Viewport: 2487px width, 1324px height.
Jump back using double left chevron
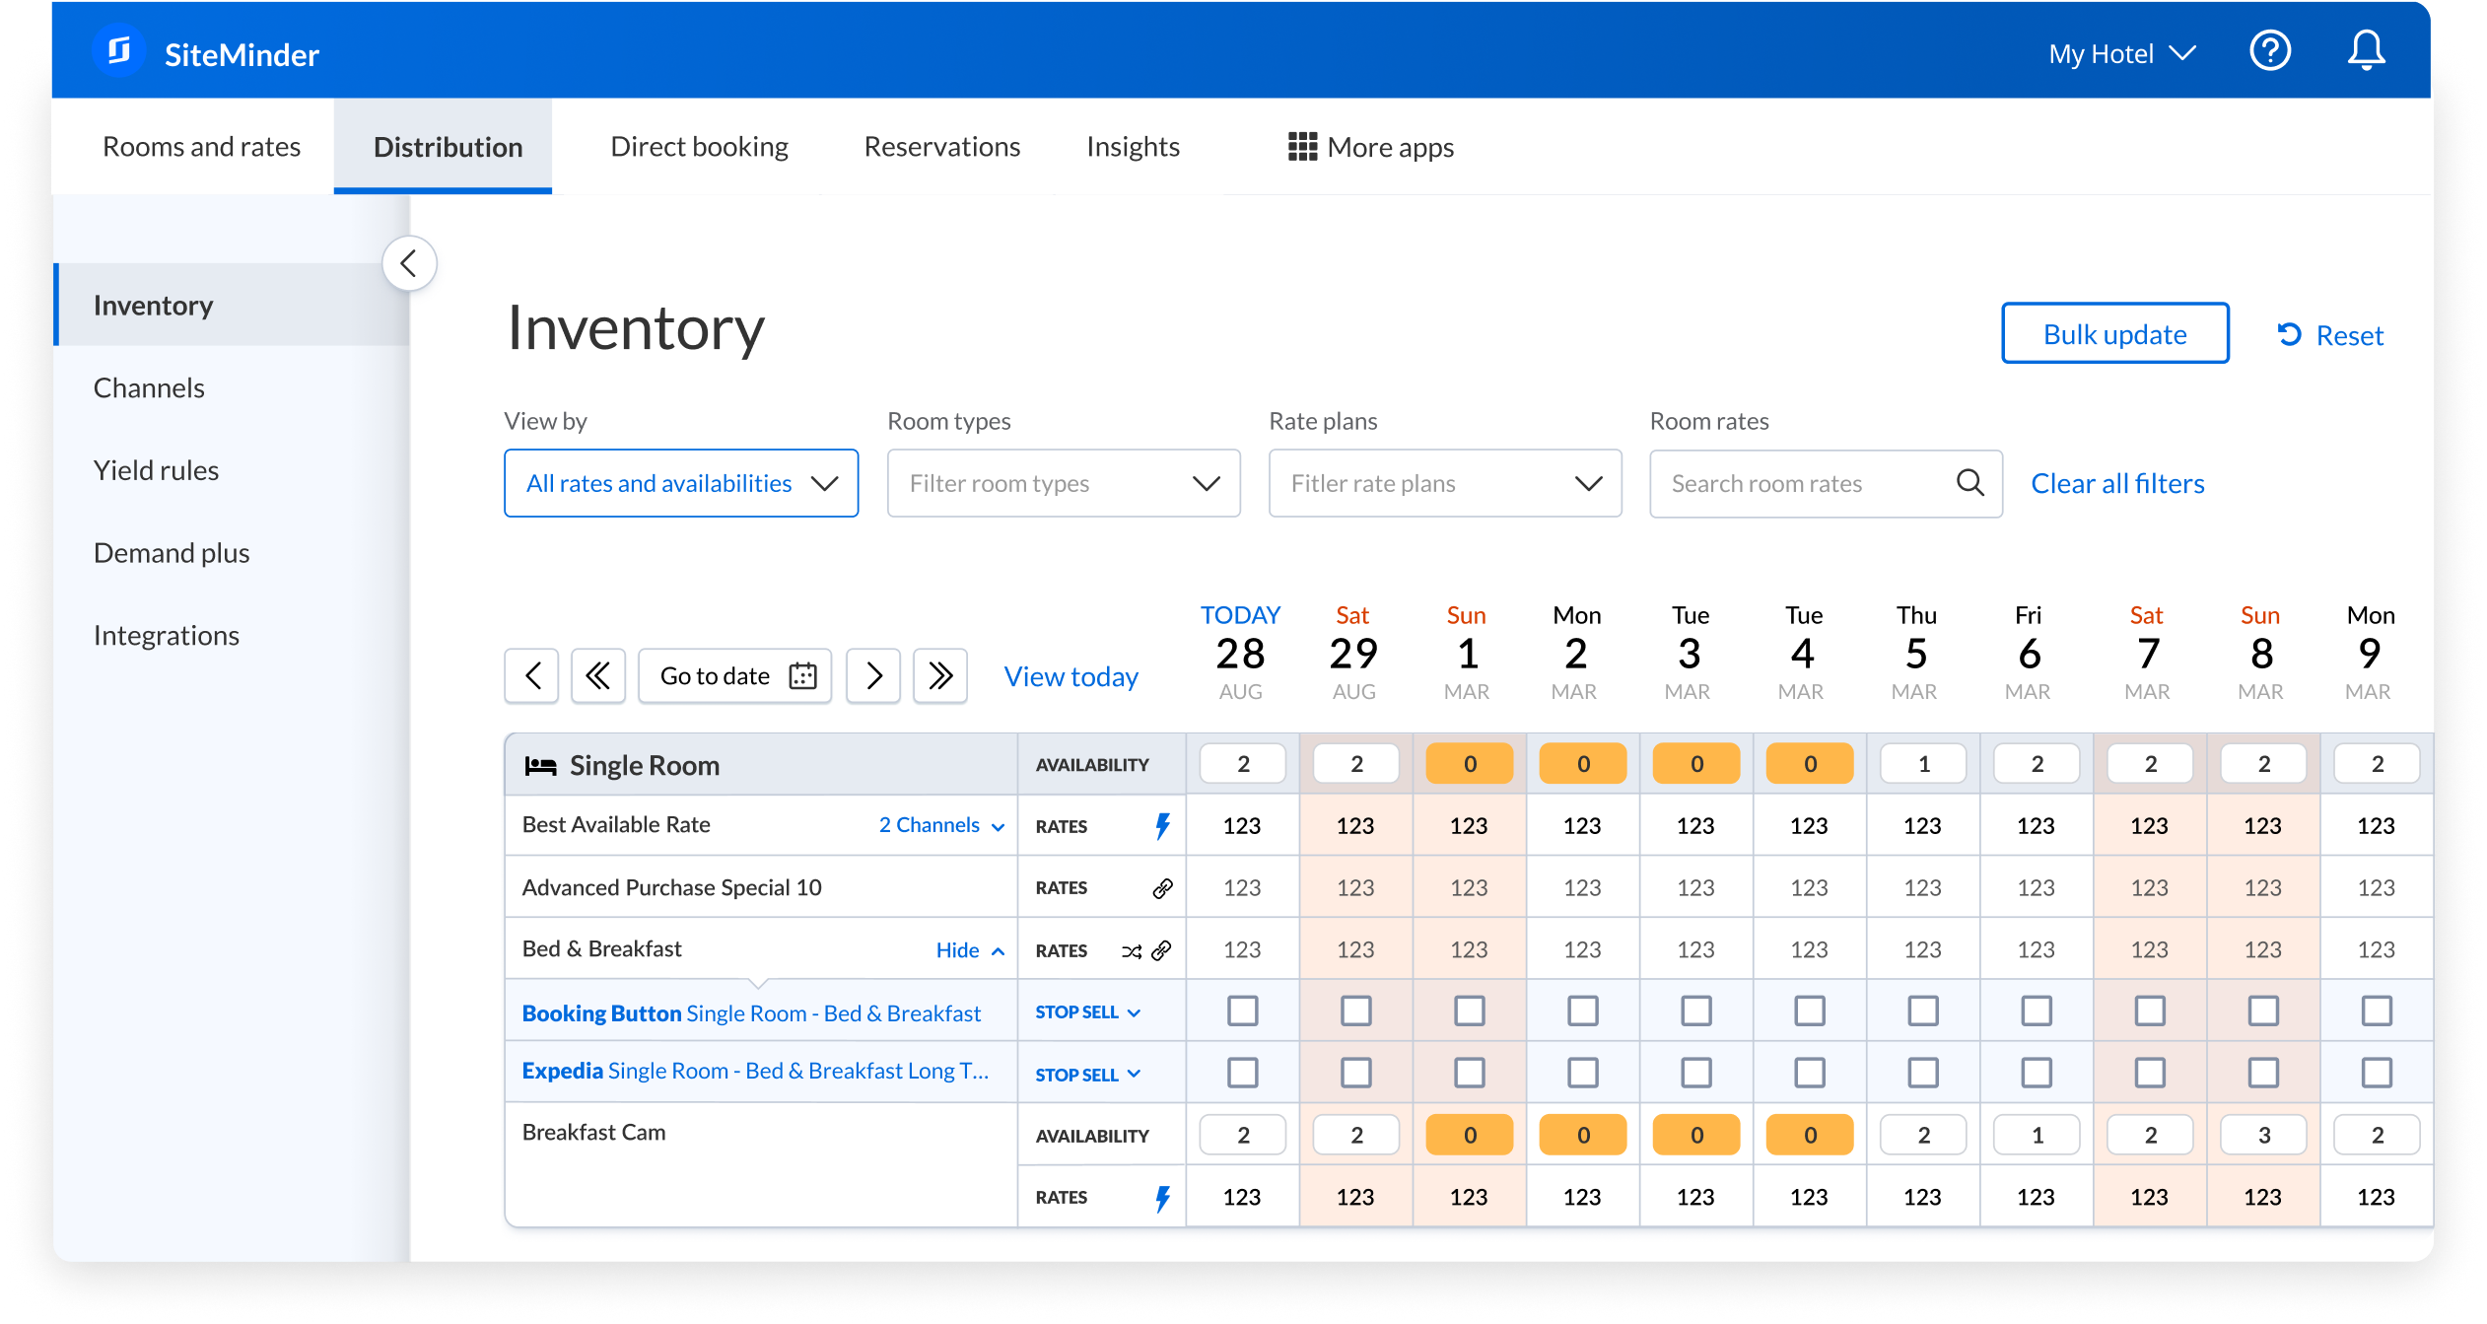tap(597, 675)
